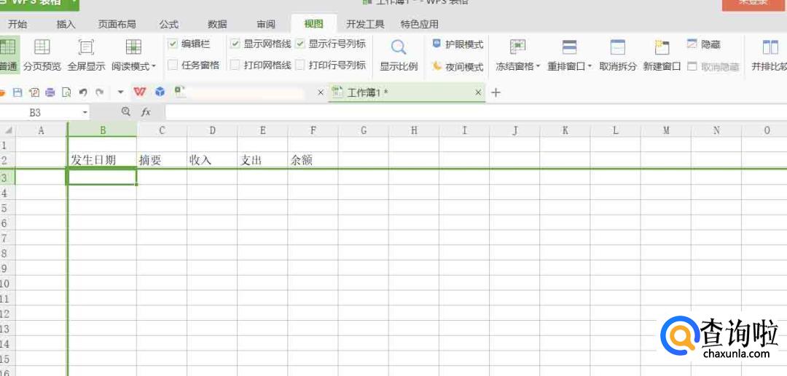Expand the 重排窗口 dropdown arrow

pyautogui.click(x=590, y=67)
